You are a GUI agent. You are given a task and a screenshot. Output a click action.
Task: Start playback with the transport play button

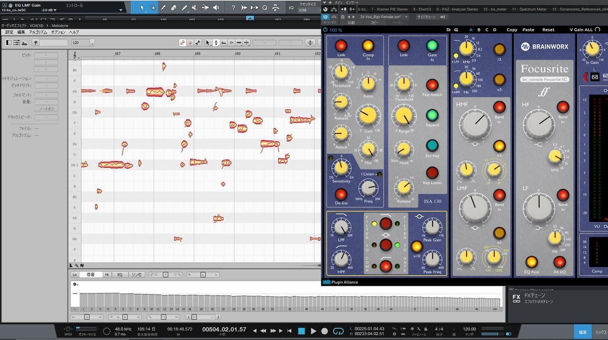click(x=313, y=331)
